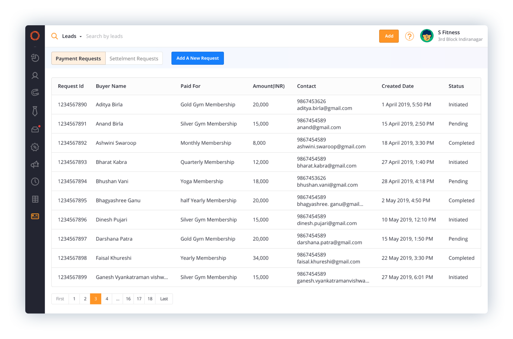Jump to page 4 in pagination

click(x=107, y=299)
